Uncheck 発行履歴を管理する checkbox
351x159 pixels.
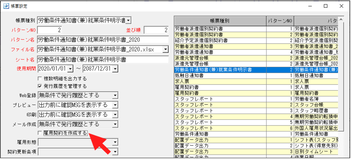click(x=40, y=86)
